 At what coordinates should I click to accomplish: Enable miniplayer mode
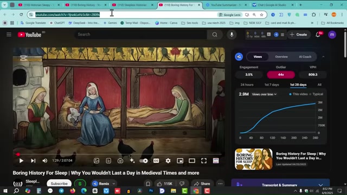click(x=180, y=161)
